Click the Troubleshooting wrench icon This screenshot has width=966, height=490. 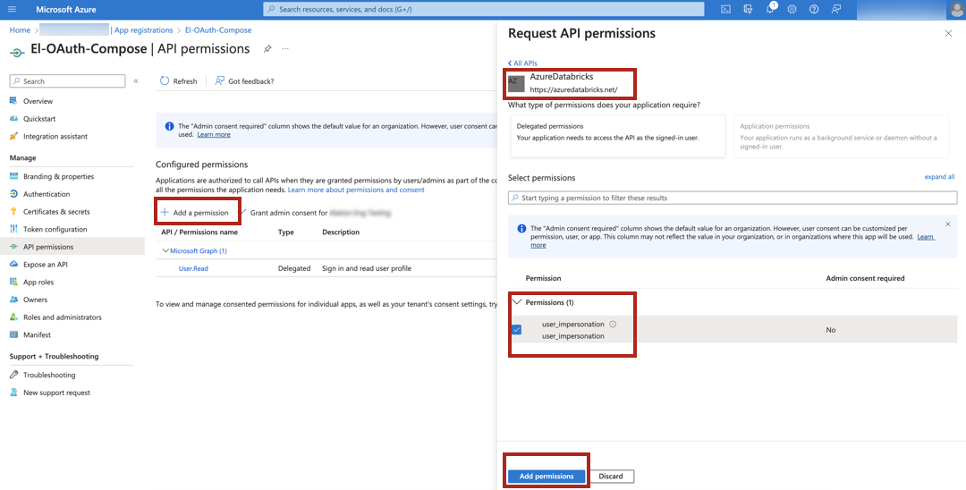[13, 375]
